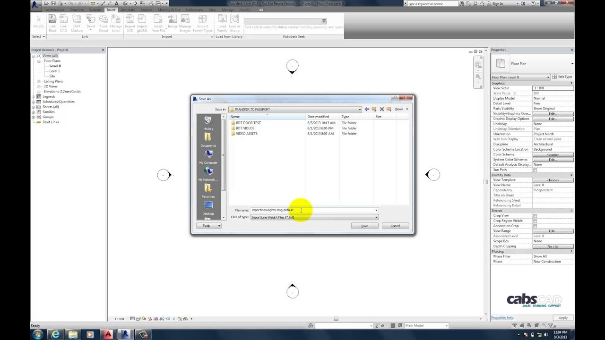The width and height of the screenshot is (605, 340).
Task: Expand the 3D Views tree node
Action: coord(39,86)
